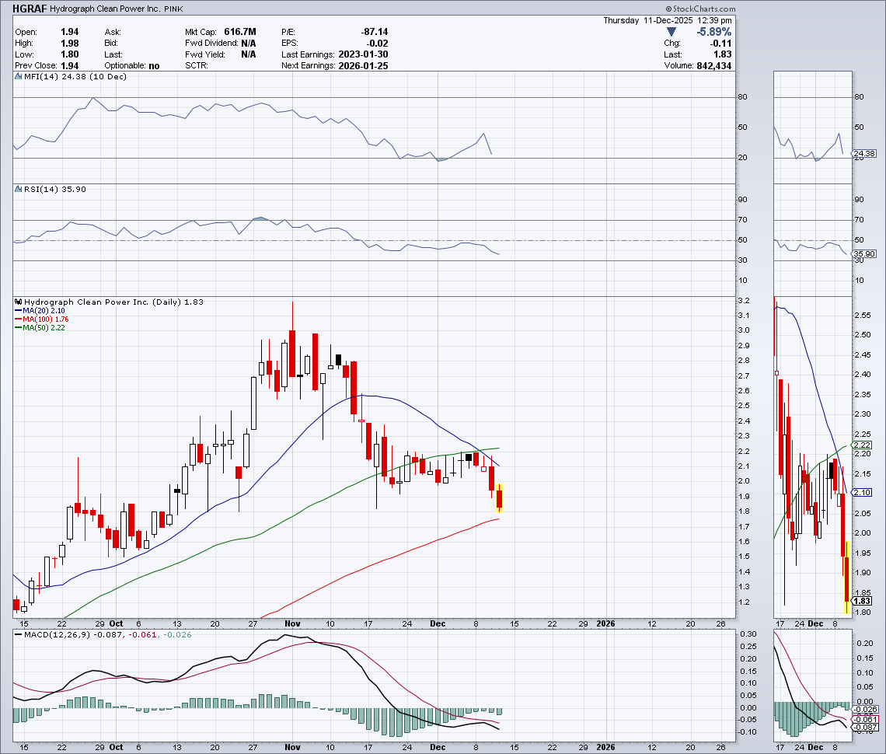This screenshot has height=754, width=886.
Task: Click the Next Earnings 2026-01-25 date
Action: pyautogui.click(x=363, y=65)
